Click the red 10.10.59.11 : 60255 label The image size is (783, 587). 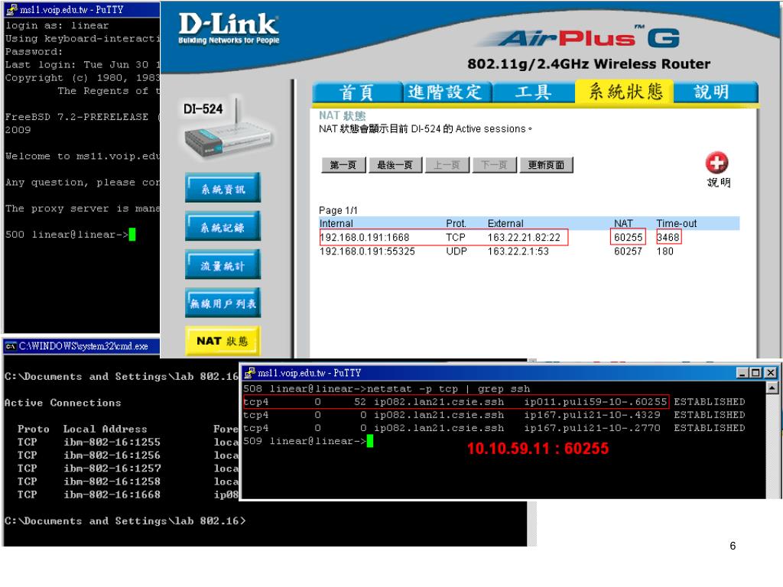coord(538,448)
